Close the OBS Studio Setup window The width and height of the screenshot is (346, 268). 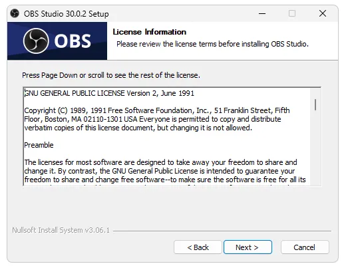point(323,13)
